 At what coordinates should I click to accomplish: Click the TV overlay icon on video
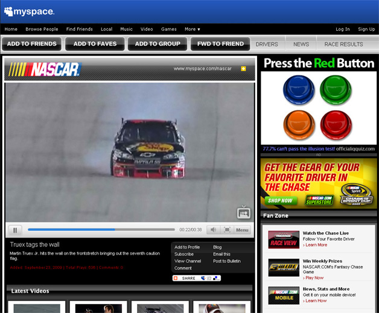(243, 212)
